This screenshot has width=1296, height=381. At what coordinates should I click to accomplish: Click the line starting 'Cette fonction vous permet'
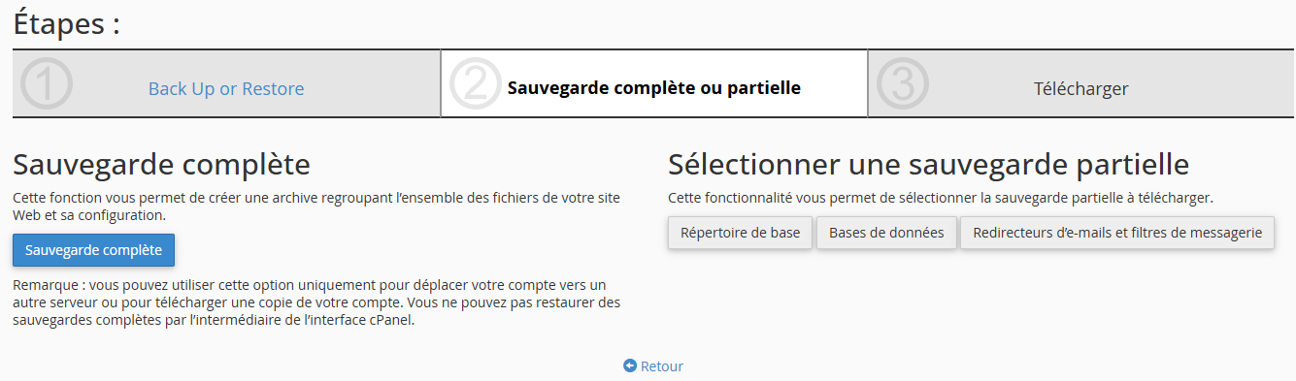click(x=316, y=198)
